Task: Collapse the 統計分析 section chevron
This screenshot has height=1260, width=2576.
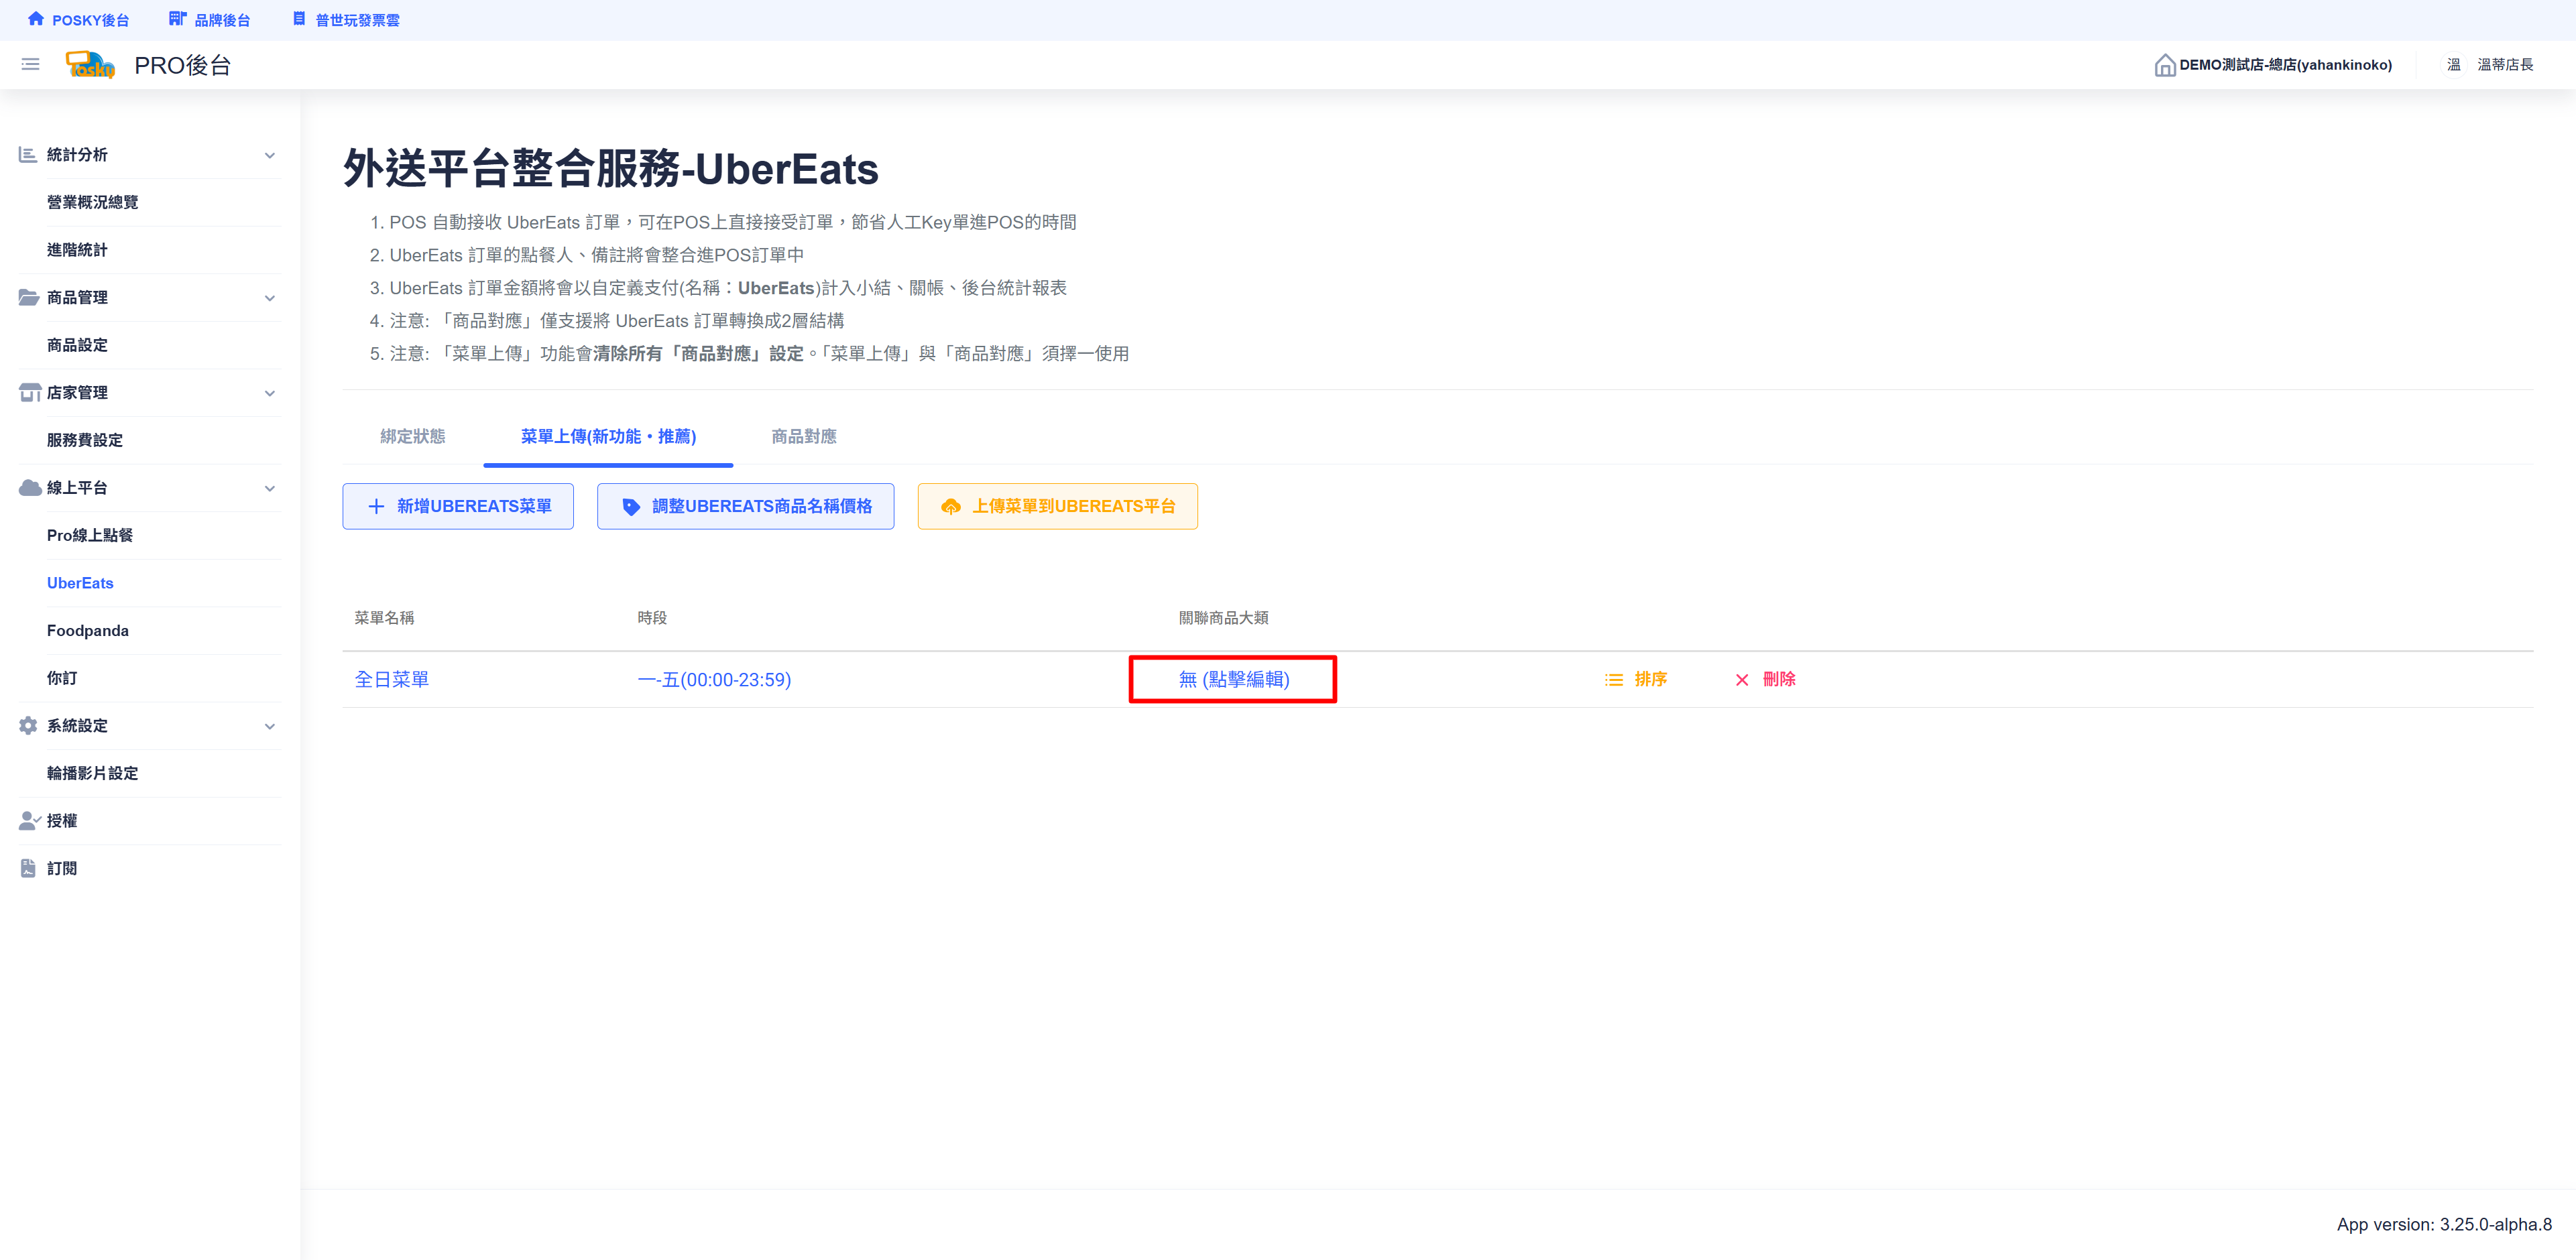Action: 269,155
